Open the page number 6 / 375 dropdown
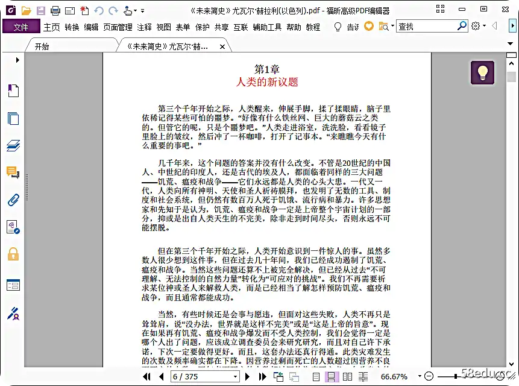This screenshot has width=519, height=386. coord(235,376)
